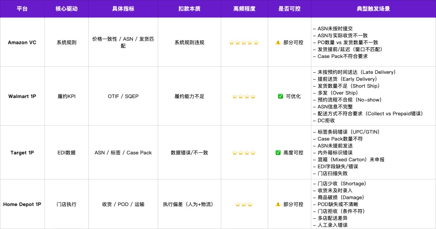Click the 部分可控 text in Home Depot row
Screen dimensions: 436x229
click(293, 204)
